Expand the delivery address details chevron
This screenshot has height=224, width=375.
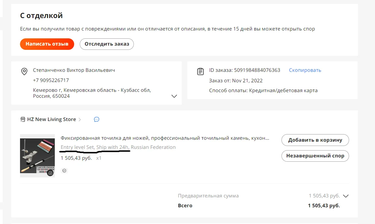[174, 96]
